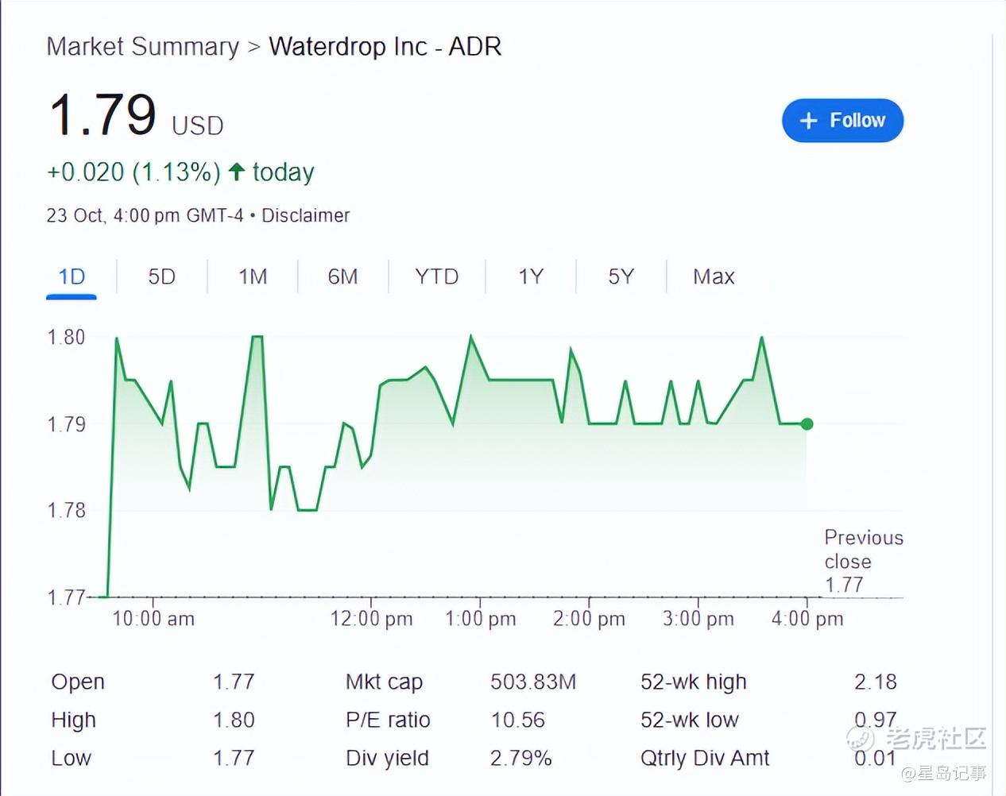Select the 1D time range tab
1006x796 pixels.
click(x=72, y=276)
